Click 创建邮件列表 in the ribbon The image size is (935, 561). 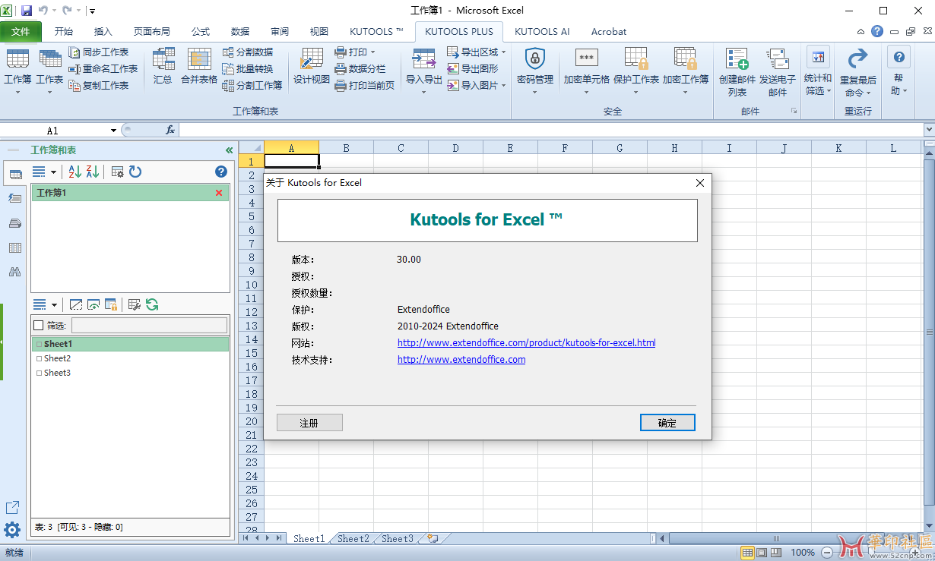point(737,72)
